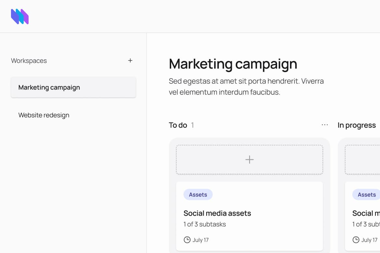Click plus icon to add To do card
Image resolution: width=380 pixels, height=253 pixels.
[249, 160]
